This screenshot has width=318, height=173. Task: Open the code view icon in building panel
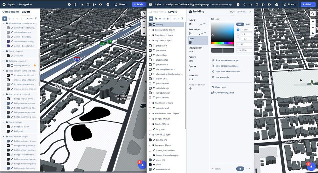(248, 169)
